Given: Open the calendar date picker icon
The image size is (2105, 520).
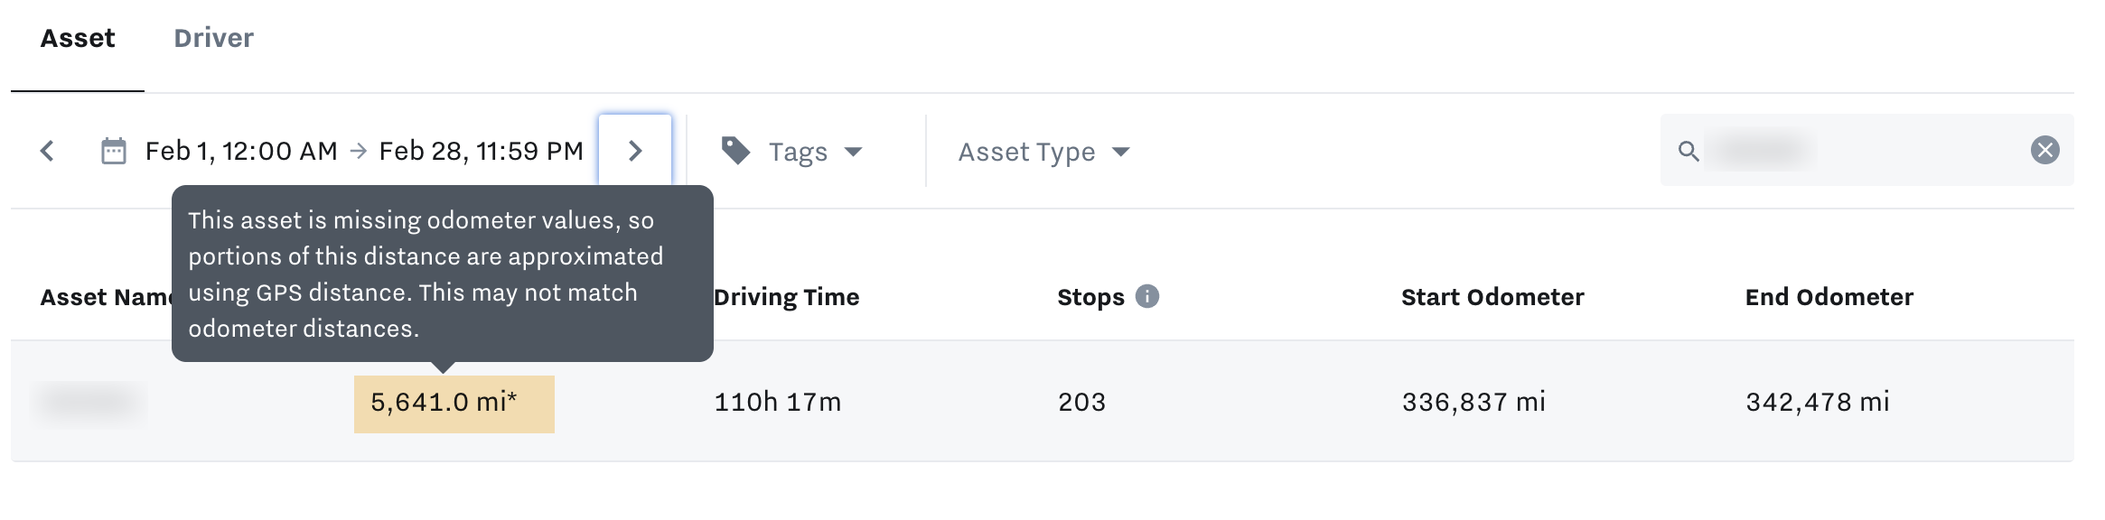Looking at the screenshot, I should point(112,152).
